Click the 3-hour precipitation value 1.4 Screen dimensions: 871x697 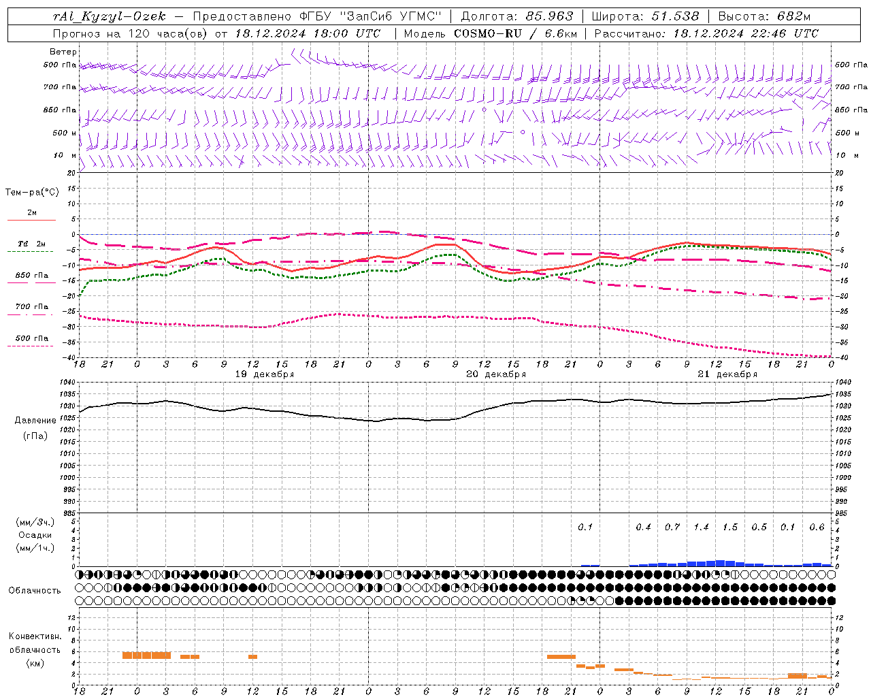701,528
